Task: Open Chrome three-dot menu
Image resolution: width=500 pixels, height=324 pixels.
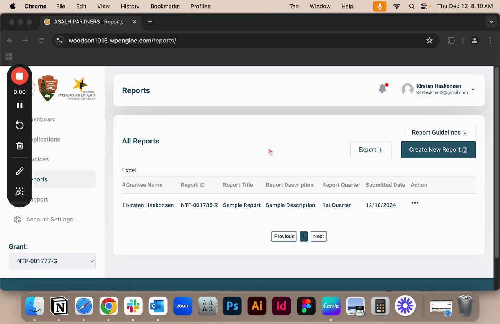Action: pyautogui.click(x=490, y=41)
